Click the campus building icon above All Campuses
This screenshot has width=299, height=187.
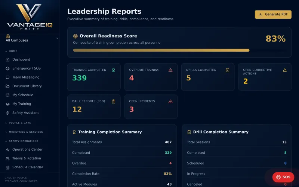pyautogui.click(x=8, y=36)
